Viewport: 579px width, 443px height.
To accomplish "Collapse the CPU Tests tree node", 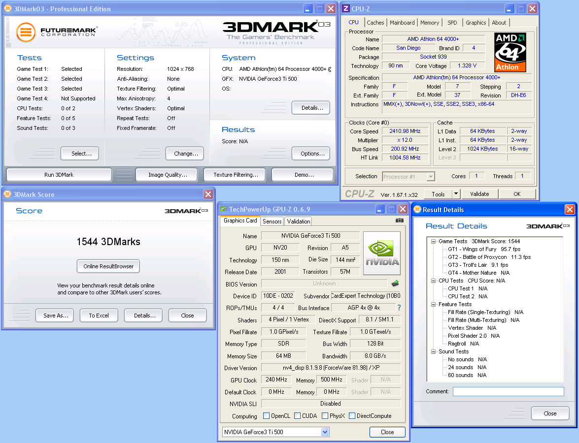I will 433,281.
